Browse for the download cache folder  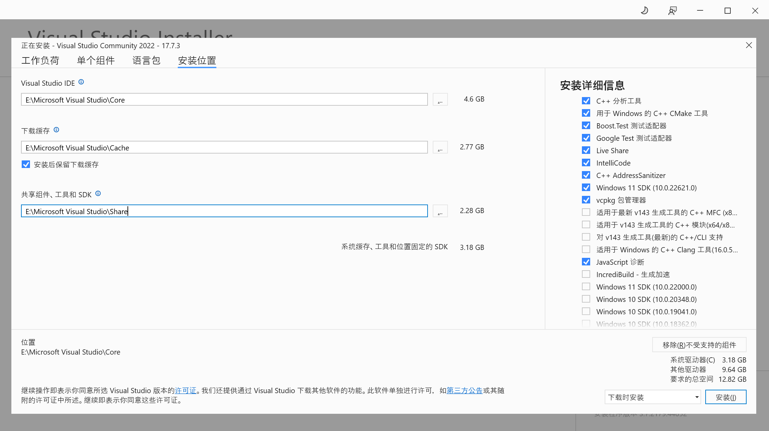pos(440,147)
